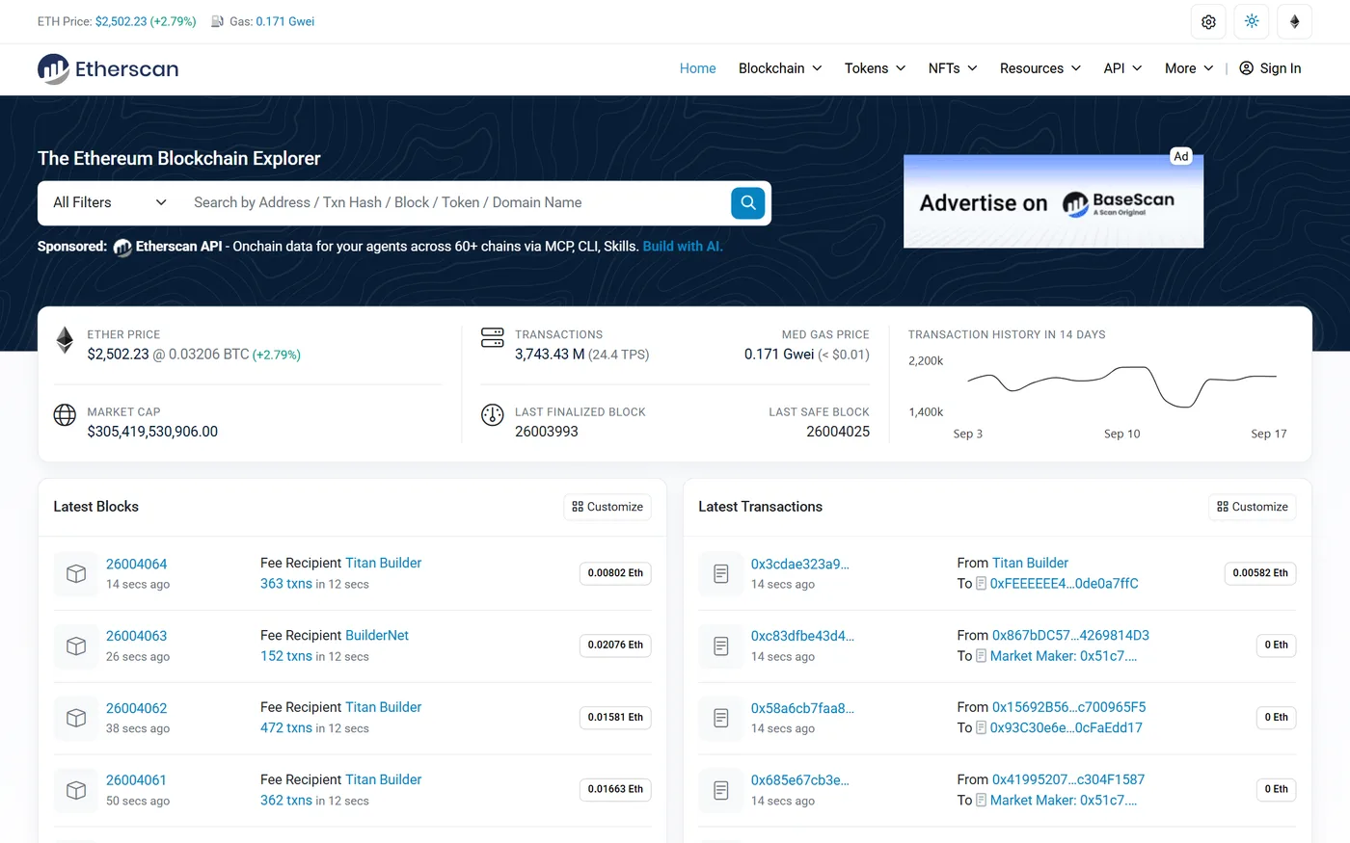Screen dimensions: 1350x843
Task: Click the 0.02076 Eth reward badge
Action: 615,645
